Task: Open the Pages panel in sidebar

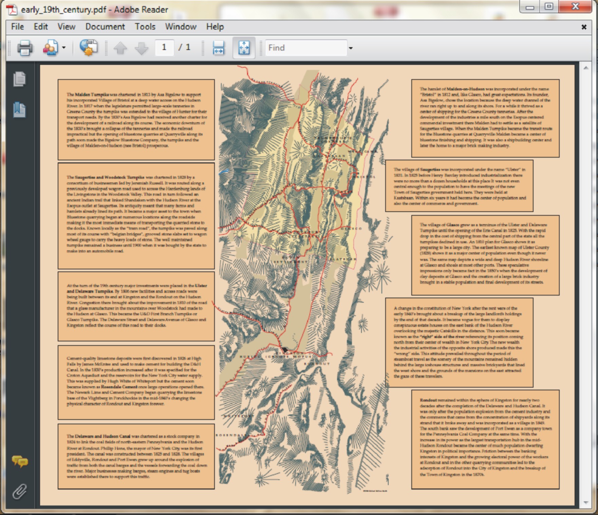Action: click(x=20, y=79)
